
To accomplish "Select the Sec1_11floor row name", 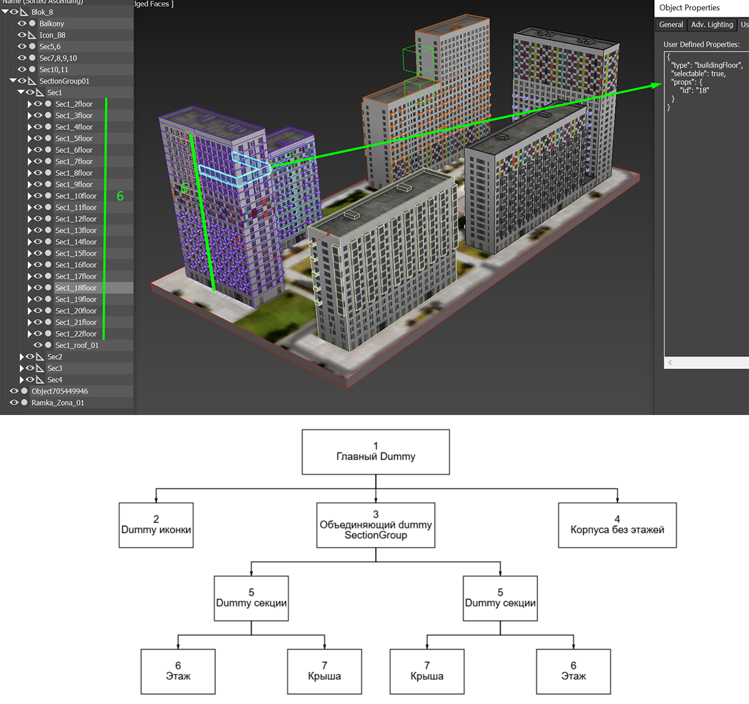I will pyautogui.click(x=76, y=207).
